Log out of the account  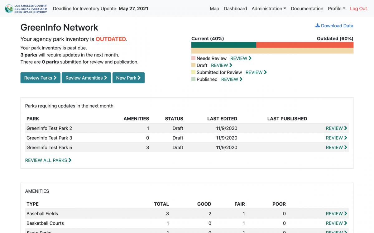click(358, 9)
